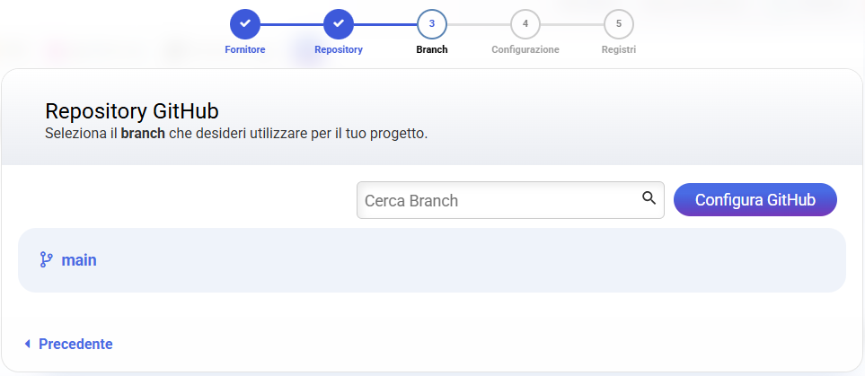The image size is (865, 376).
Task: Open the Fornitore step label
Action: coord(245,50)
